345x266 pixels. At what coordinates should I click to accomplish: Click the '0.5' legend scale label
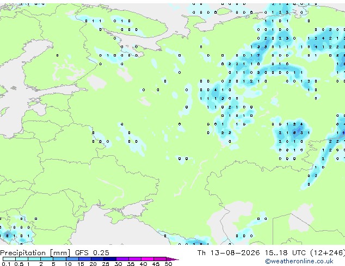[x=19, y=264]
